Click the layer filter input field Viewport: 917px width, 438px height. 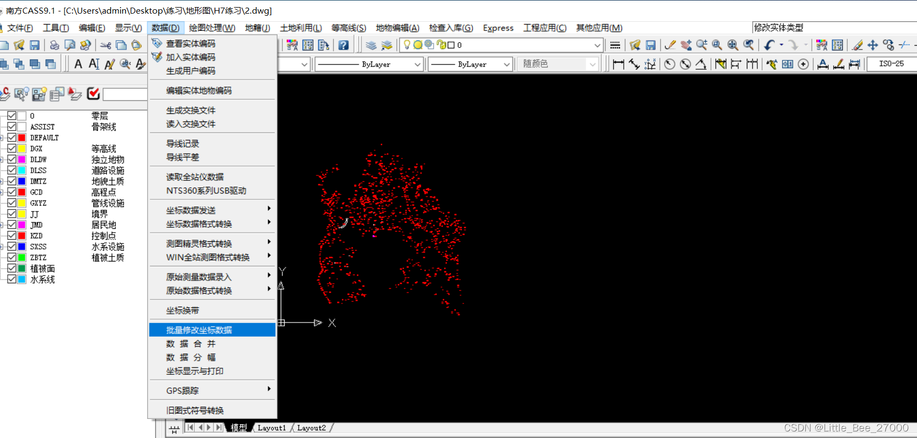click(125, 94)
